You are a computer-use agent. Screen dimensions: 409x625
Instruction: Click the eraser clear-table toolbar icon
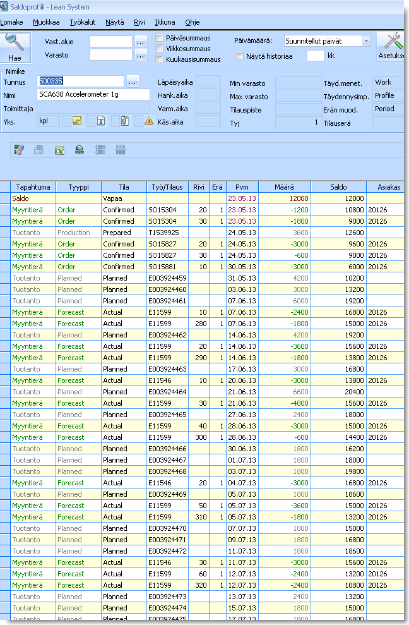(x=19, y=150)
